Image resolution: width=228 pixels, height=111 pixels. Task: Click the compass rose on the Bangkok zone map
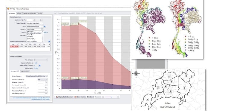coord(136,73)
